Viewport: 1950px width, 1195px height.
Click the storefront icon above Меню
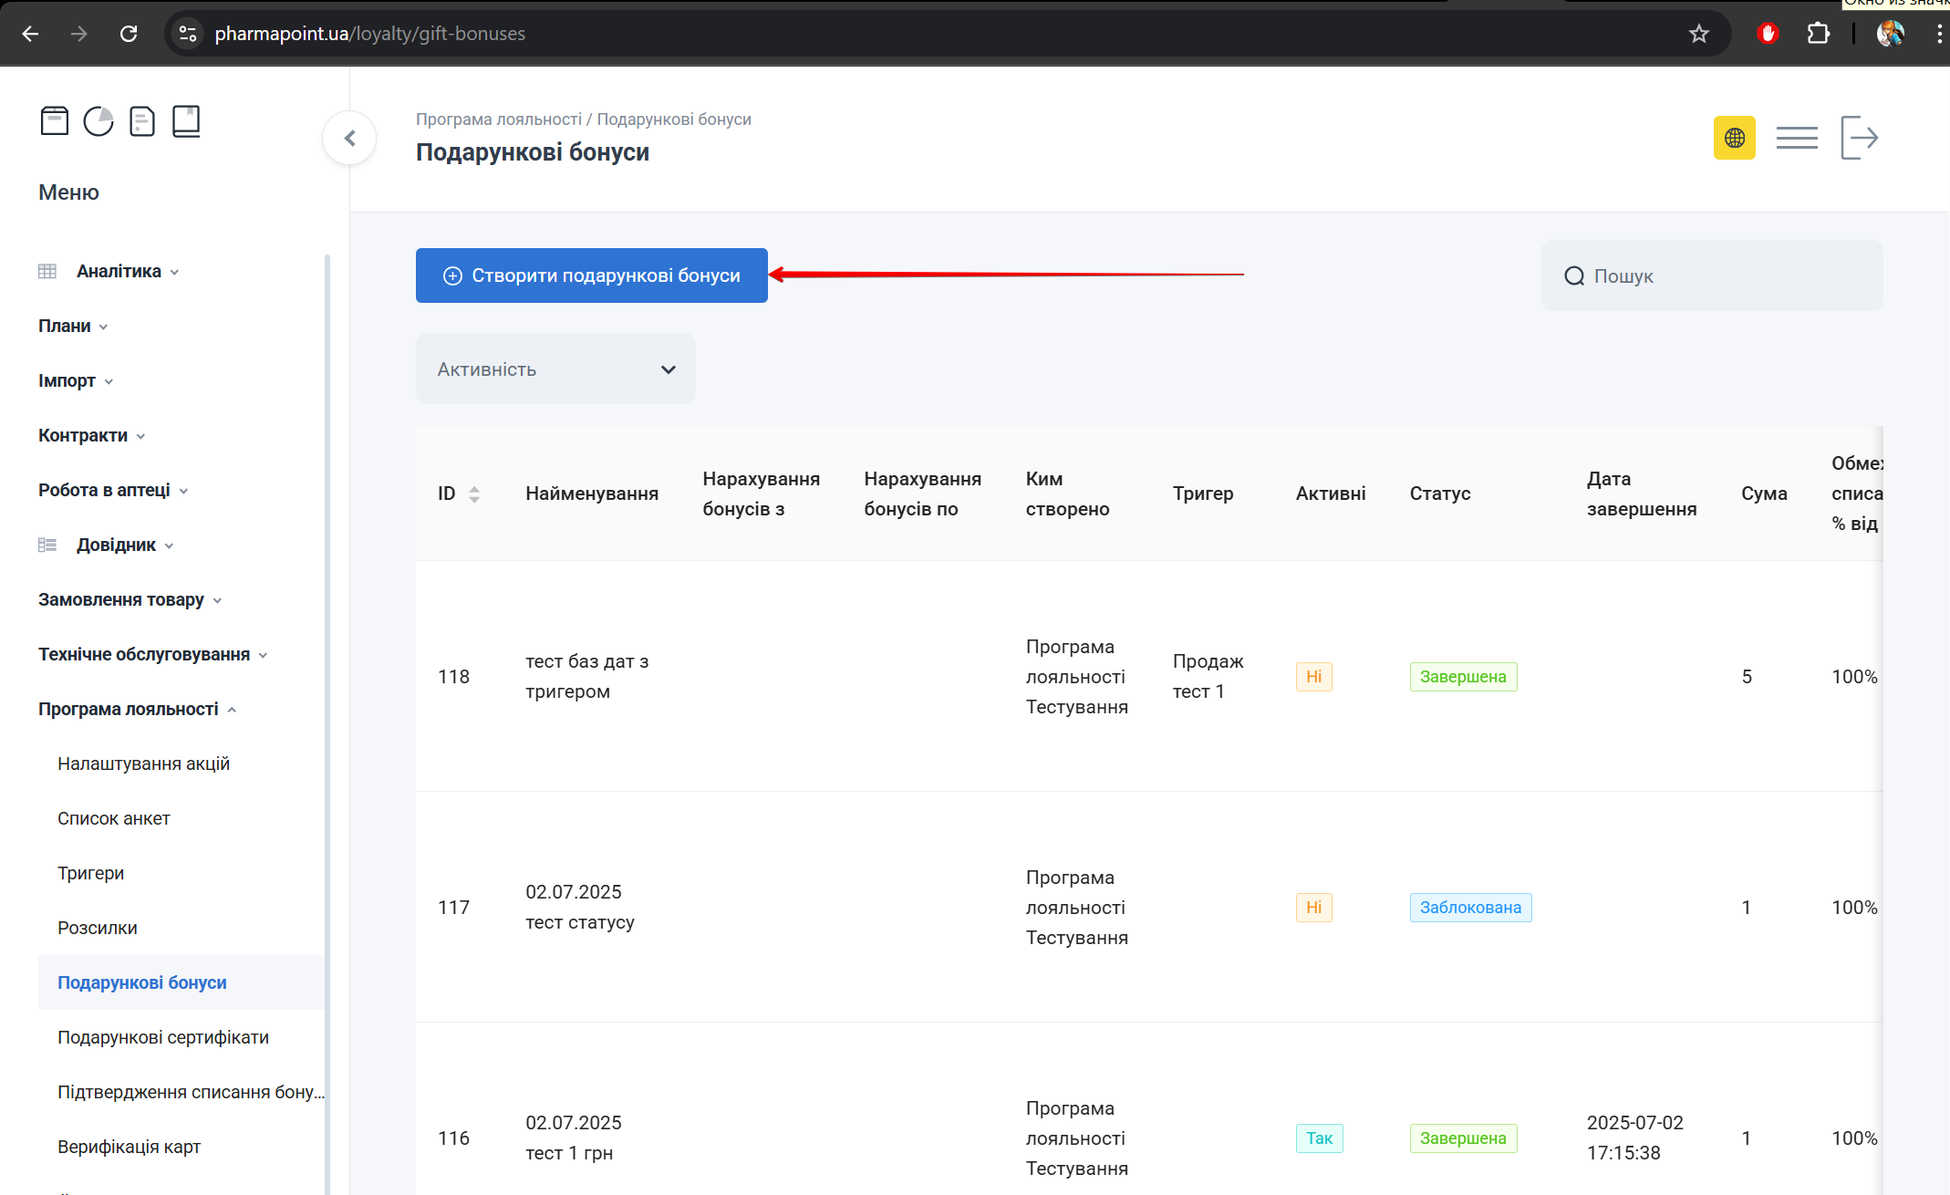[55, 120]
